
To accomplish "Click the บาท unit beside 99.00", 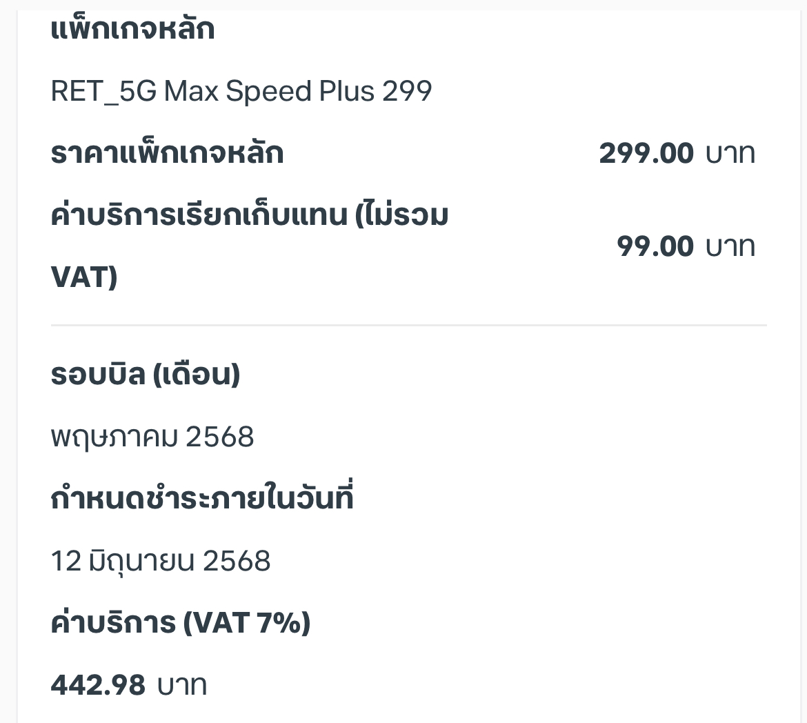I will 730,246.
